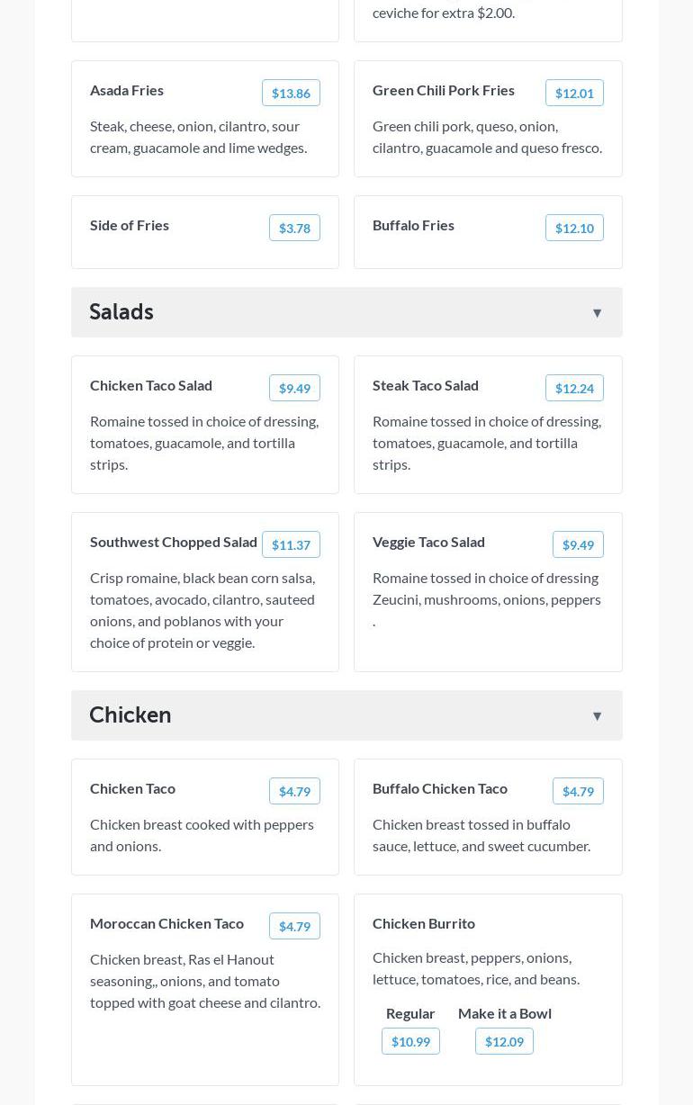Choose Buffalo Fries $12.10 price button
The width and height of the screenshot is (693, 1105).
click(573, 228)
